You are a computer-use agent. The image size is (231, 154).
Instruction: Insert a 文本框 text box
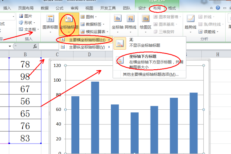pos(29,30)
